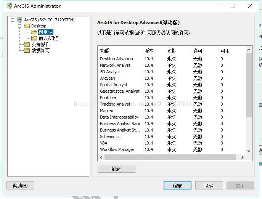Select the Business Analyst Basic row

(x=172, y=124)
